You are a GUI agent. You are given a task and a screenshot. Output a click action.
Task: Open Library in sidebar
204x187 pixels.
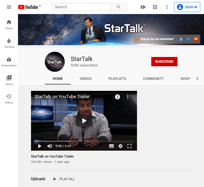(9, 80)
